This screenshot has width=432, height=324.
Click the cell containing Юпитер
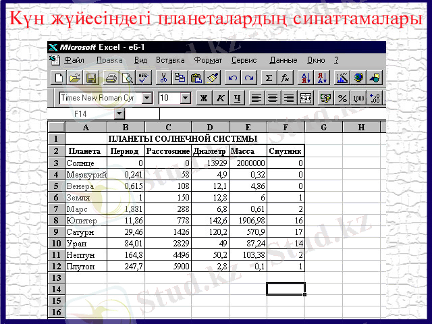coord(86,221)
